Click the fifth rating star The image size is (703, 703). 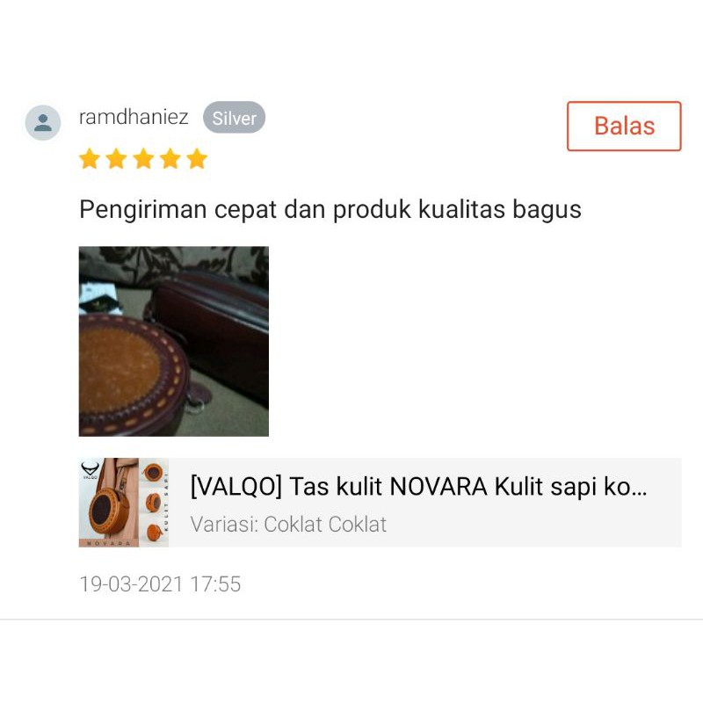pyautogui.click(x=197, y=159)
